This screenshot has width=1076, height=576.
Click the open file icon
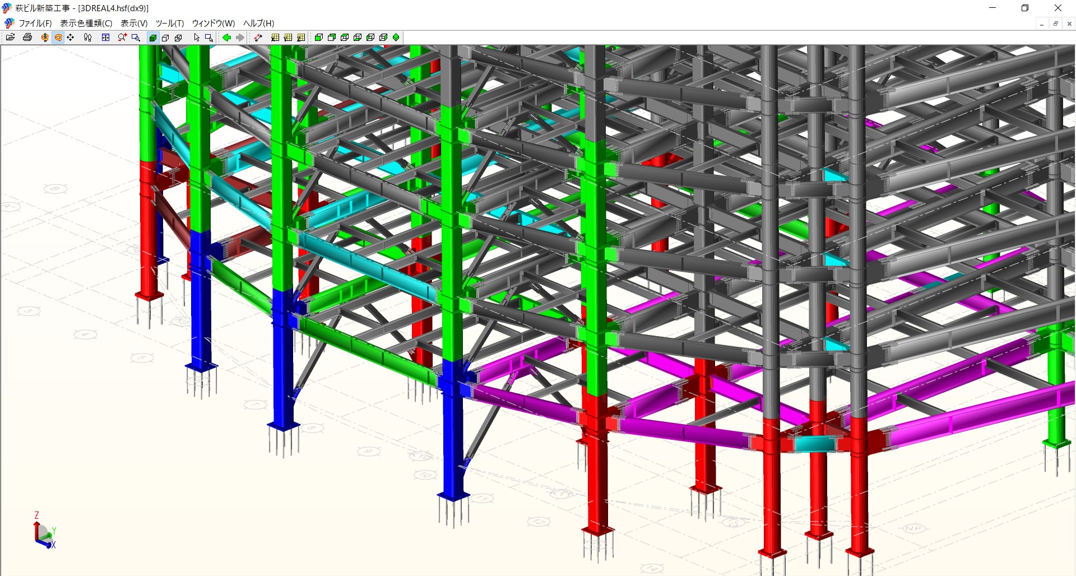pos(11,38)
